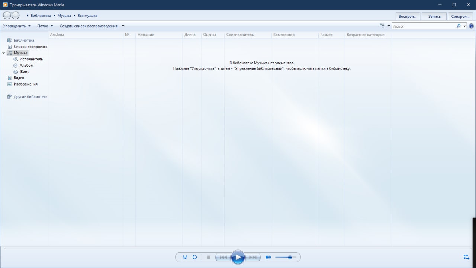
Task: Sort by the Размер column header
Action: (331, 35)
